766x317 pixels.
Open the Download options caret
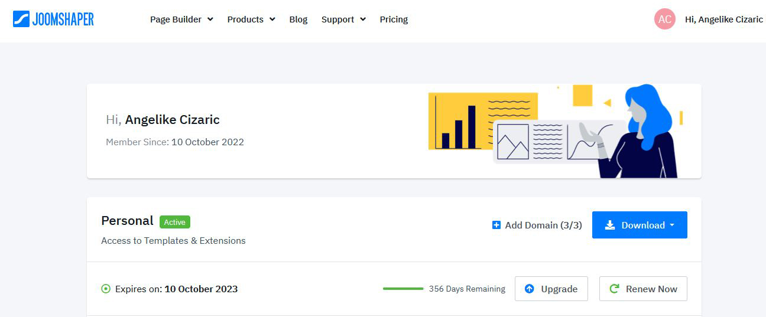tap(672, 225)
